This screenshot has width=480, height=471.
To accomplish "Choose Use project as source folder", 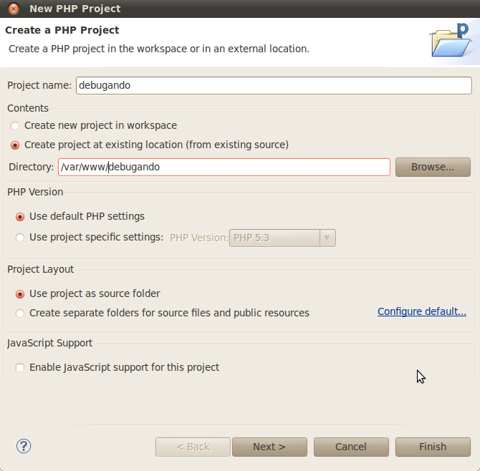I will pos(21,293).
